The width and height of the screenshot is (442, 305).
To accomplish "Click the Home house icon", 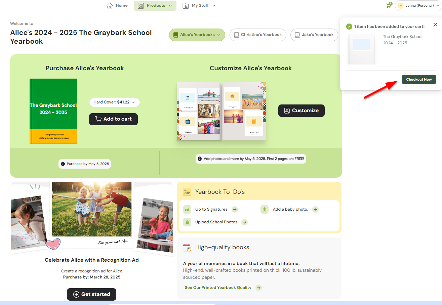I will point(110,6).
